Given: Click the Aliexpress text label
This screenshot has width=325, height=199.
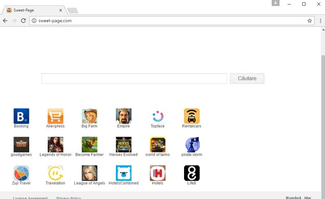Looking at the screenshot, I should point(55,126).
